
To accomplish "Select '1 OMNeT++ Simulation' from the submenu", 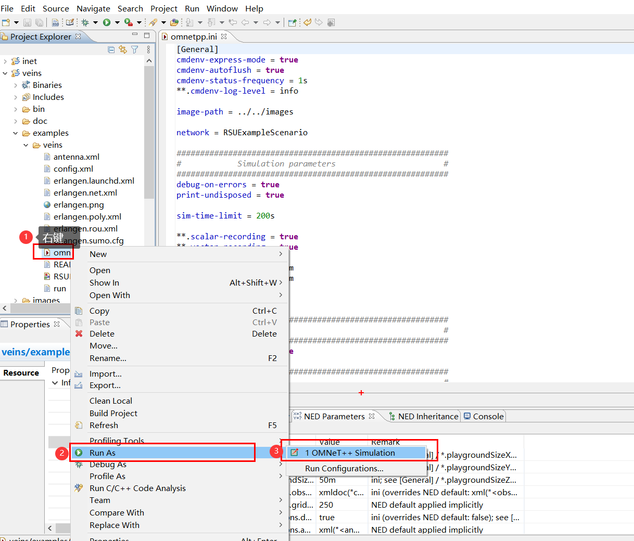I will (x=350, y=453).
